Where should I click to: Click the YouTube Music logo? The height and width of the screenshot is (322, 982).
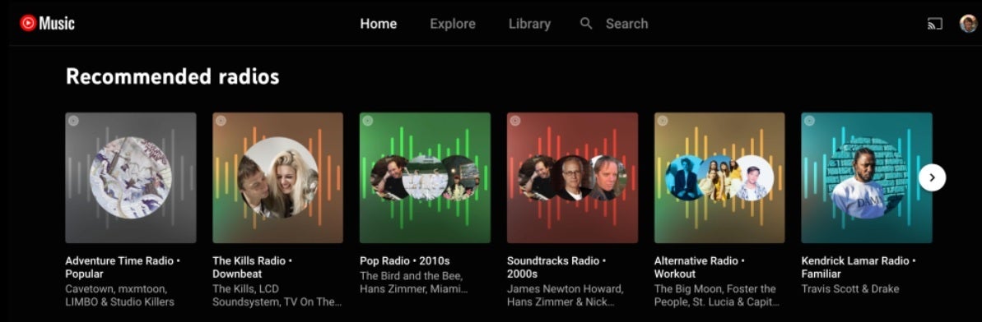click(47, 23)
